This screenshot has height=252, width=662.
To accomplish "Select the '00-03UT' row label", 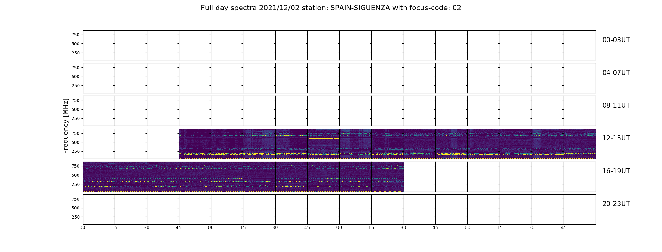I will [616, 40].
